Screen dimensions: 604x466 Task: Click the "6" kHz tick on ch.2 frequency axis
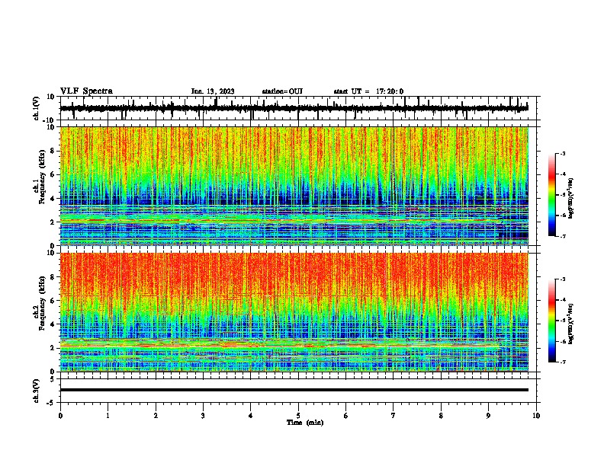53,301
